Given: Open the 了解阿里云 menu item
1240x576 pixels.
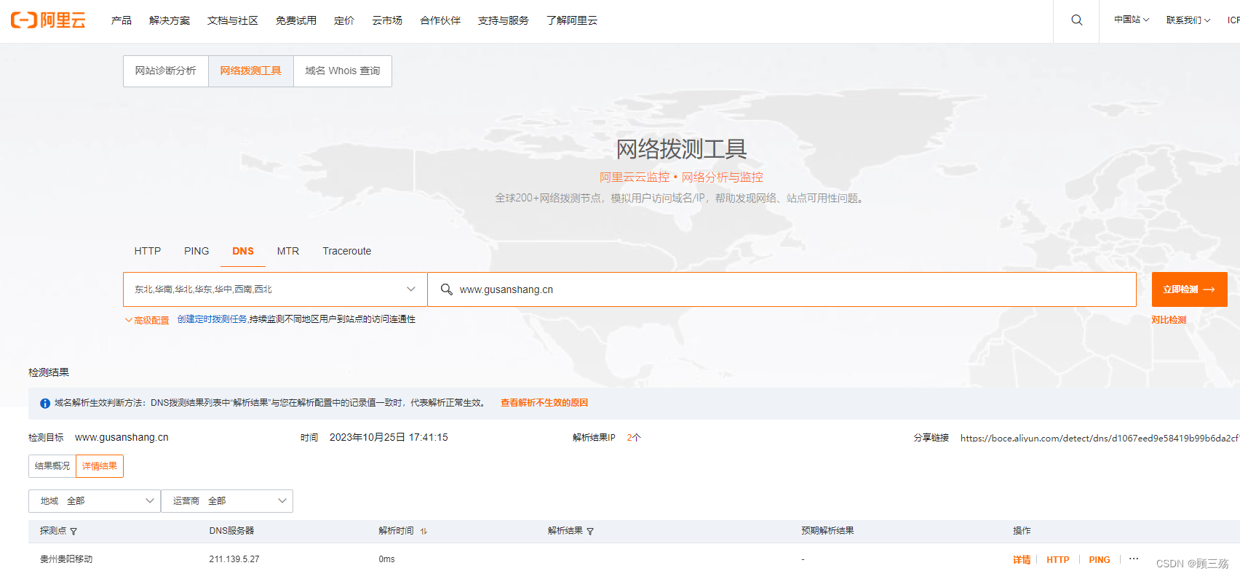Looking at the screenshot, I should [572, 20].
